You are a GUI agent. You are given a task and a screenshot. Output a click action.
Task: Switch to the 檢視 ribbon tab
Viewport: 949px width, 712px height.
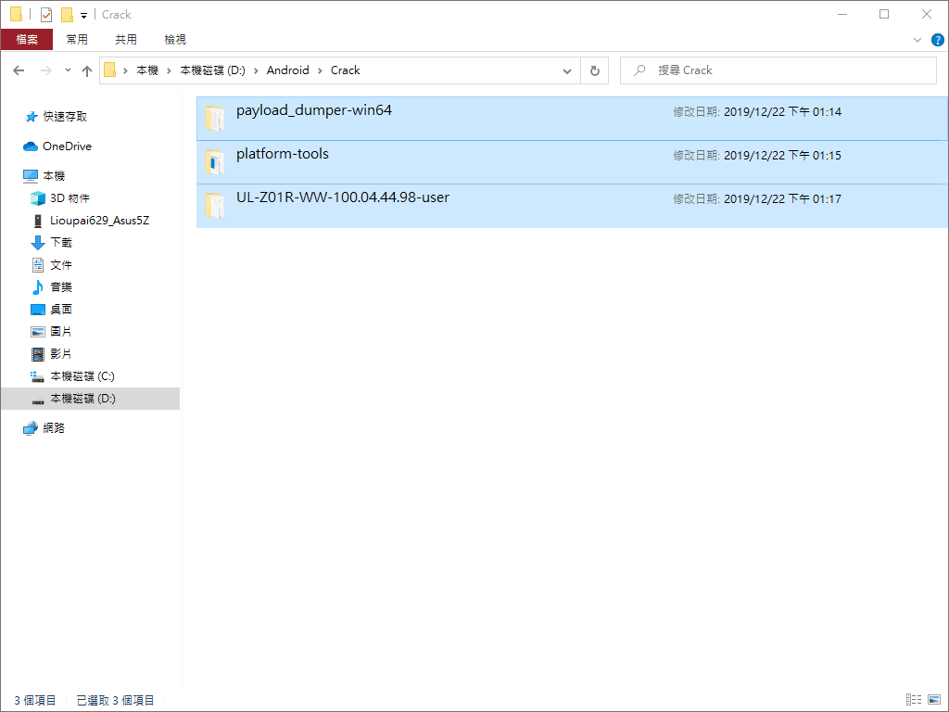pos(175,39)
